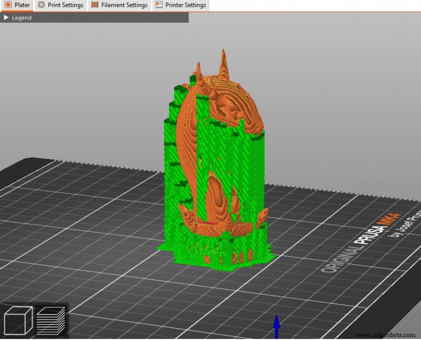Expand the Legend panel arrow

tap(6, 18)
